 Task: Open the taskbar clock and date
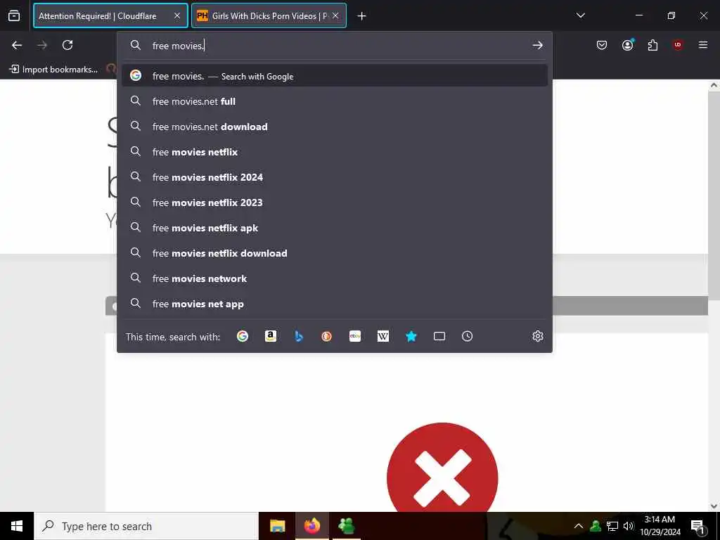(x=660, y=526)
